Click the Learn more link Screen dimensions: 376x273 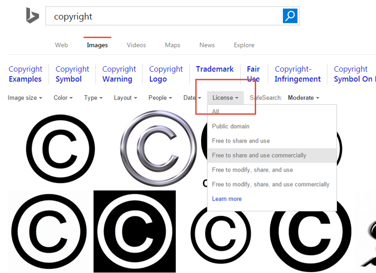click(x=227, y=199)
